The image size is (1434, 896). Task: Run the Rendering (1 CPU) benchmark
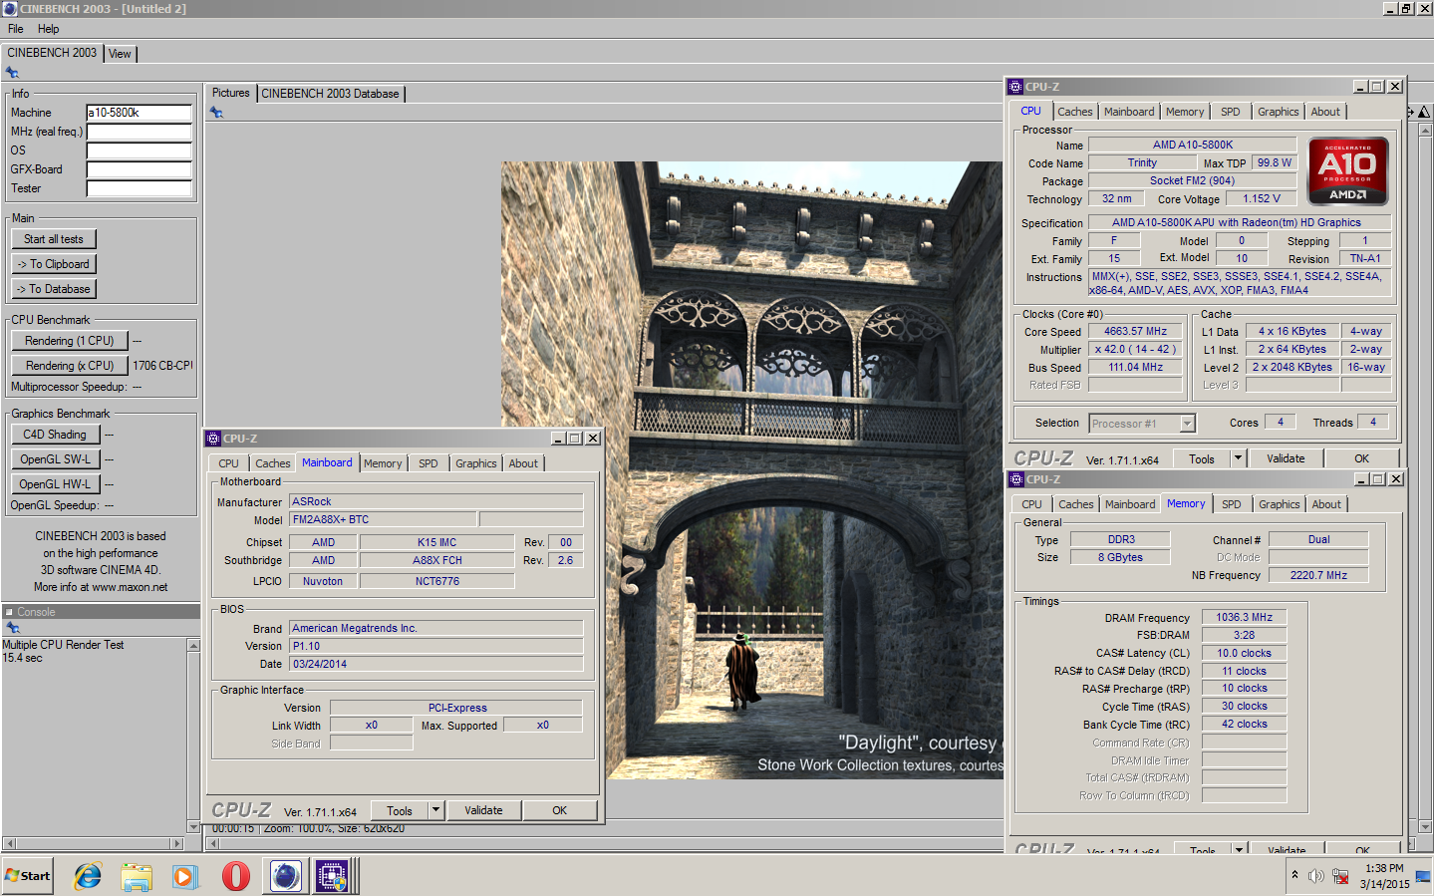(70, 341)
